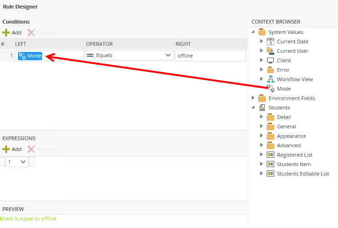Collapse the System Values node

253,32
